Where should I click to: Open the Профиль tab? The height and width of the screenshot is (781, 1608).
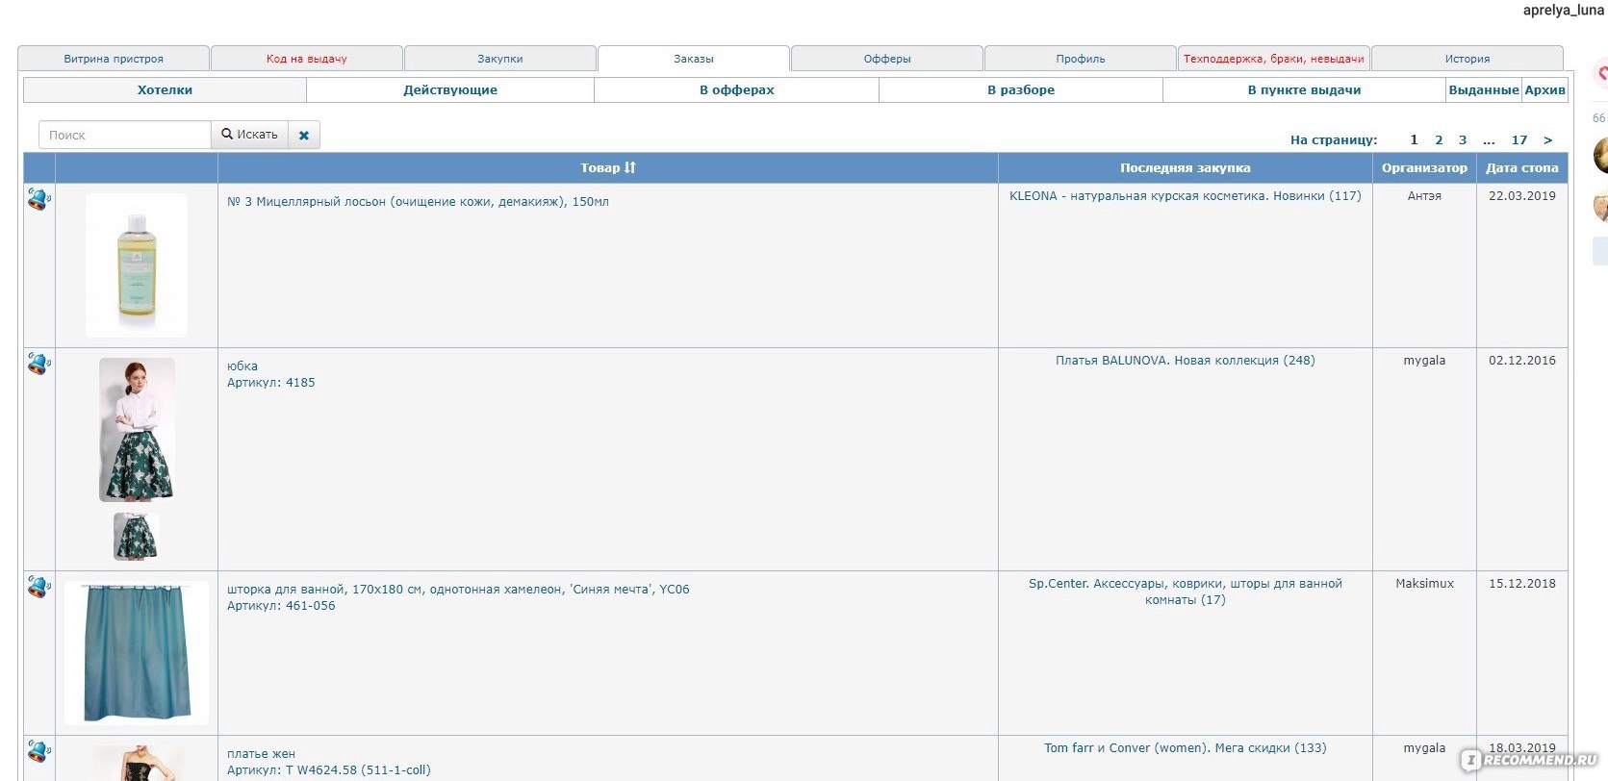[1081, 59]
